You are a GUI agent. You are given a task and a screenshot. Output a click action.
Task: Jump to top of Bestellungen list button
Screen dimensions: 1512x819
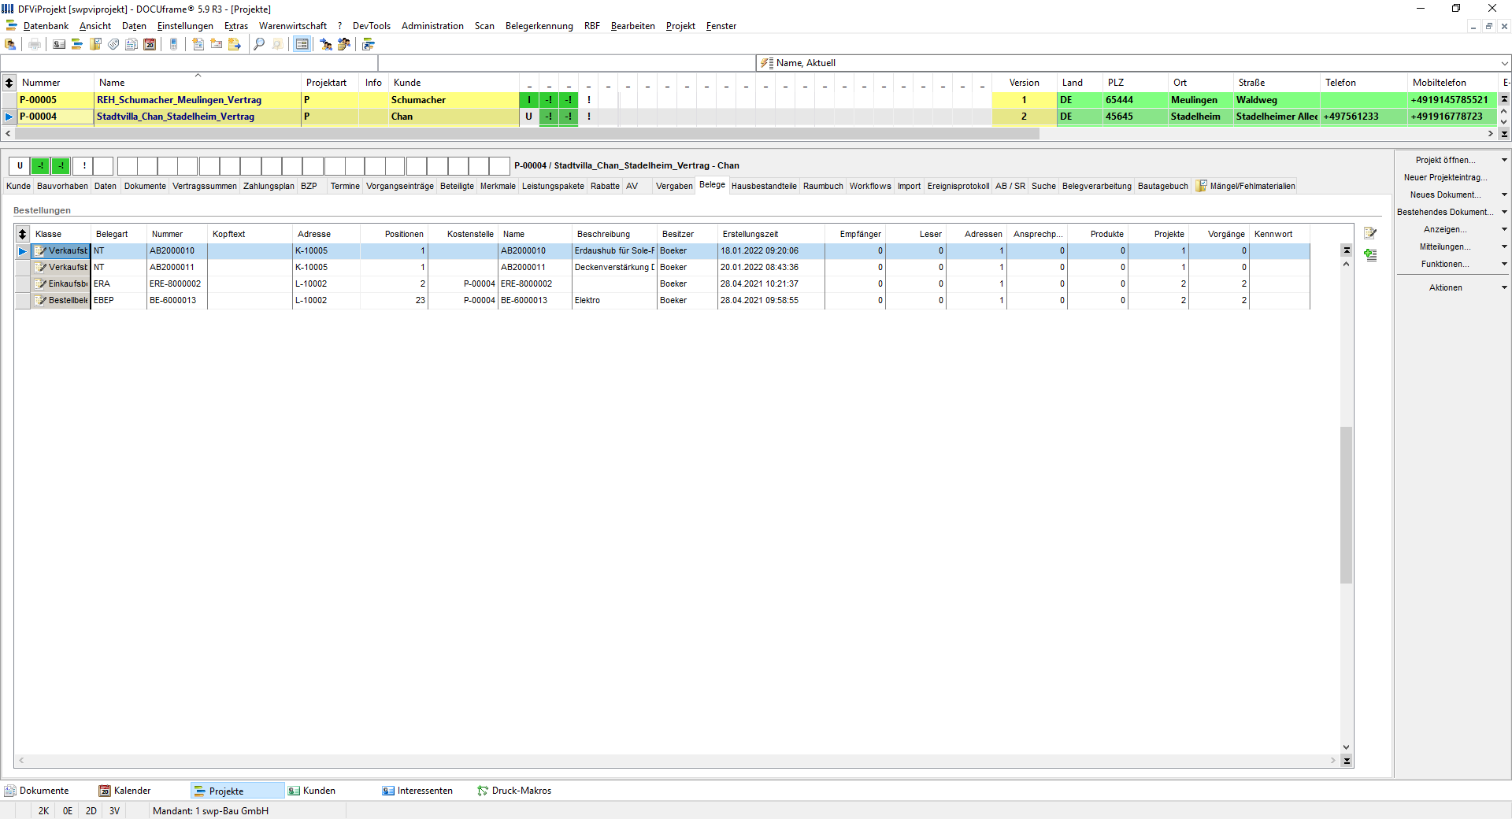(1347, 250)
